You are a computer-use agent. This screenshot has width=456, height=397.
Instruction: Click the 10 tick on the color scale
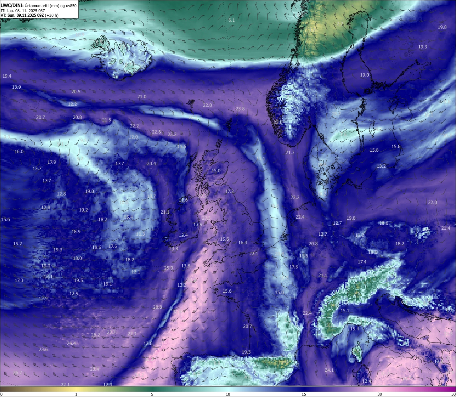point(228,394)
